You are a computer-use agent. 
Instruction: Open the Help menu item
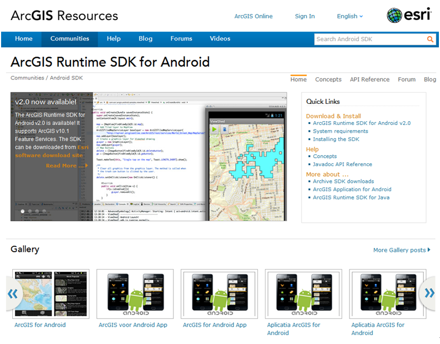[x=113, y=38]
